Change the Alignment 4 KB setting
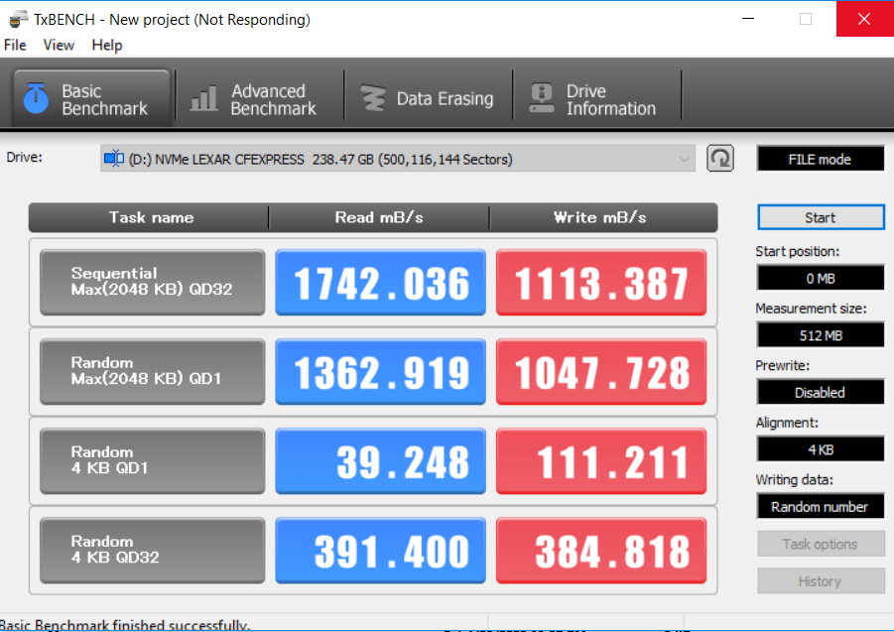This screenshot has height=632, width=894. click(820, 449)
